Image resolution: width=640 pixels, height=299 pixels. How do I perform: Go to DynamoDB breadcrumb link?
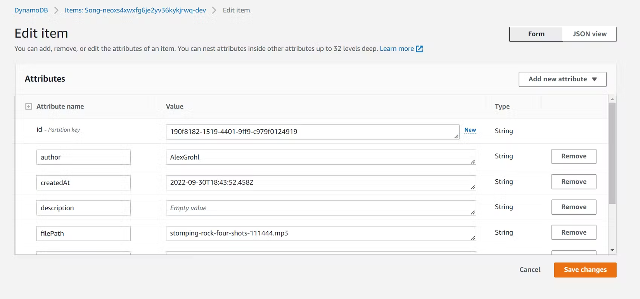(x=31, y=10)
